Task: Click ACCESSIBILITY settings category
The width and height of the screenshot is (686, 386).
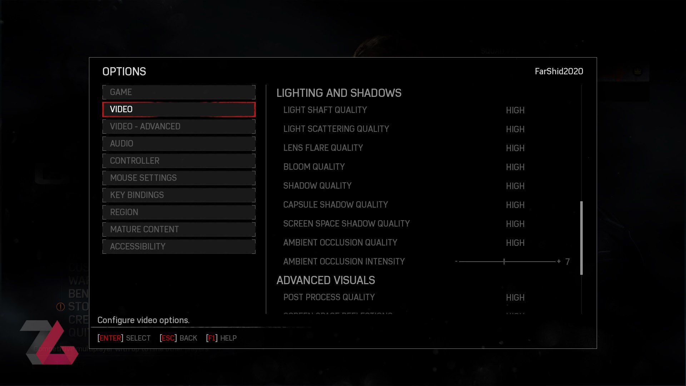Action: (179, 247)
